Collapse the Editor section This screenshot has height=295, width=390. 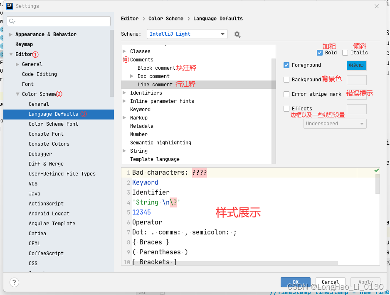click(11, 54)
